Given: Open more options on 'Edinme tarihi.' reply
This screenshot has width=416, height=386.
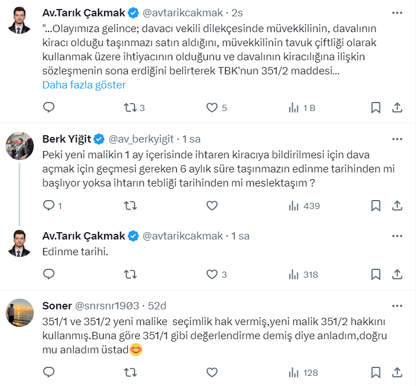Looking at the screenshot, I should pyautogui.click(x=397, y=237).
